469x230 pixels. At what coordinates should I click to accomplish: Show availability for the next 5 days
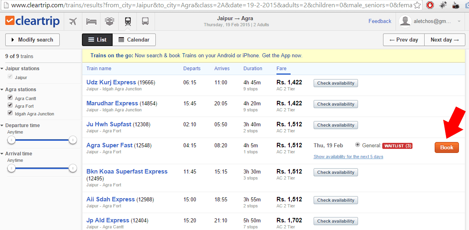348,157
